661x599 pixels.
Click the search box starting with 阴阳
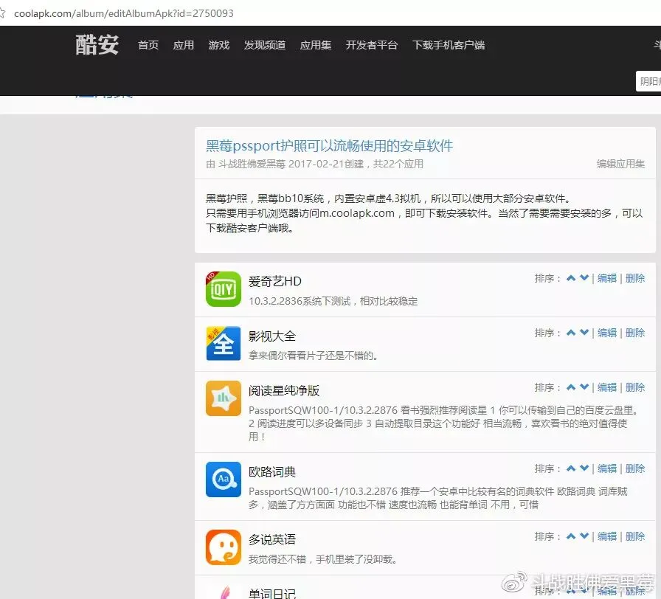[x=648, y=81]
